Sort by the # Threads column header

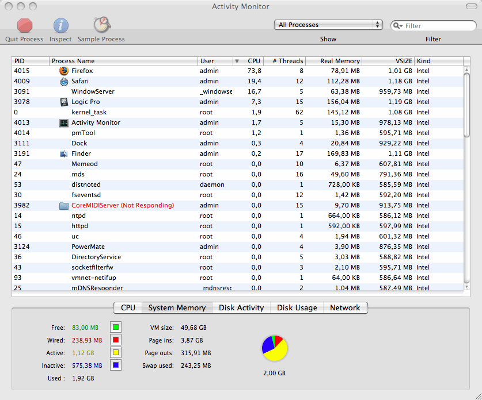point(284,61)
